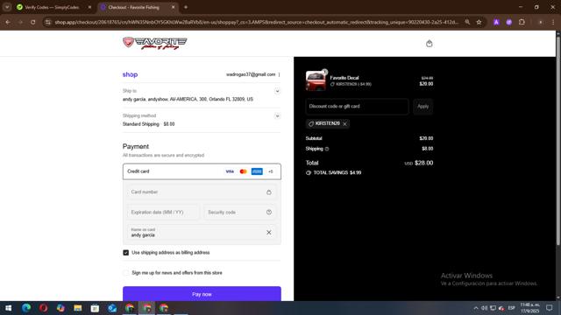
Task: Bookmark this page with star icon
Action: pos(479,22)
